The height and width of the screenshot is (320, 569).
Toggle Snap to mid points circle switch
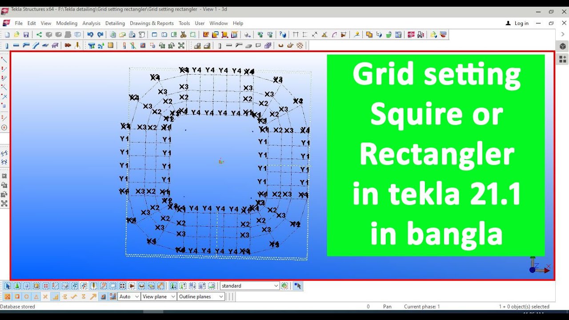point(26,296)
